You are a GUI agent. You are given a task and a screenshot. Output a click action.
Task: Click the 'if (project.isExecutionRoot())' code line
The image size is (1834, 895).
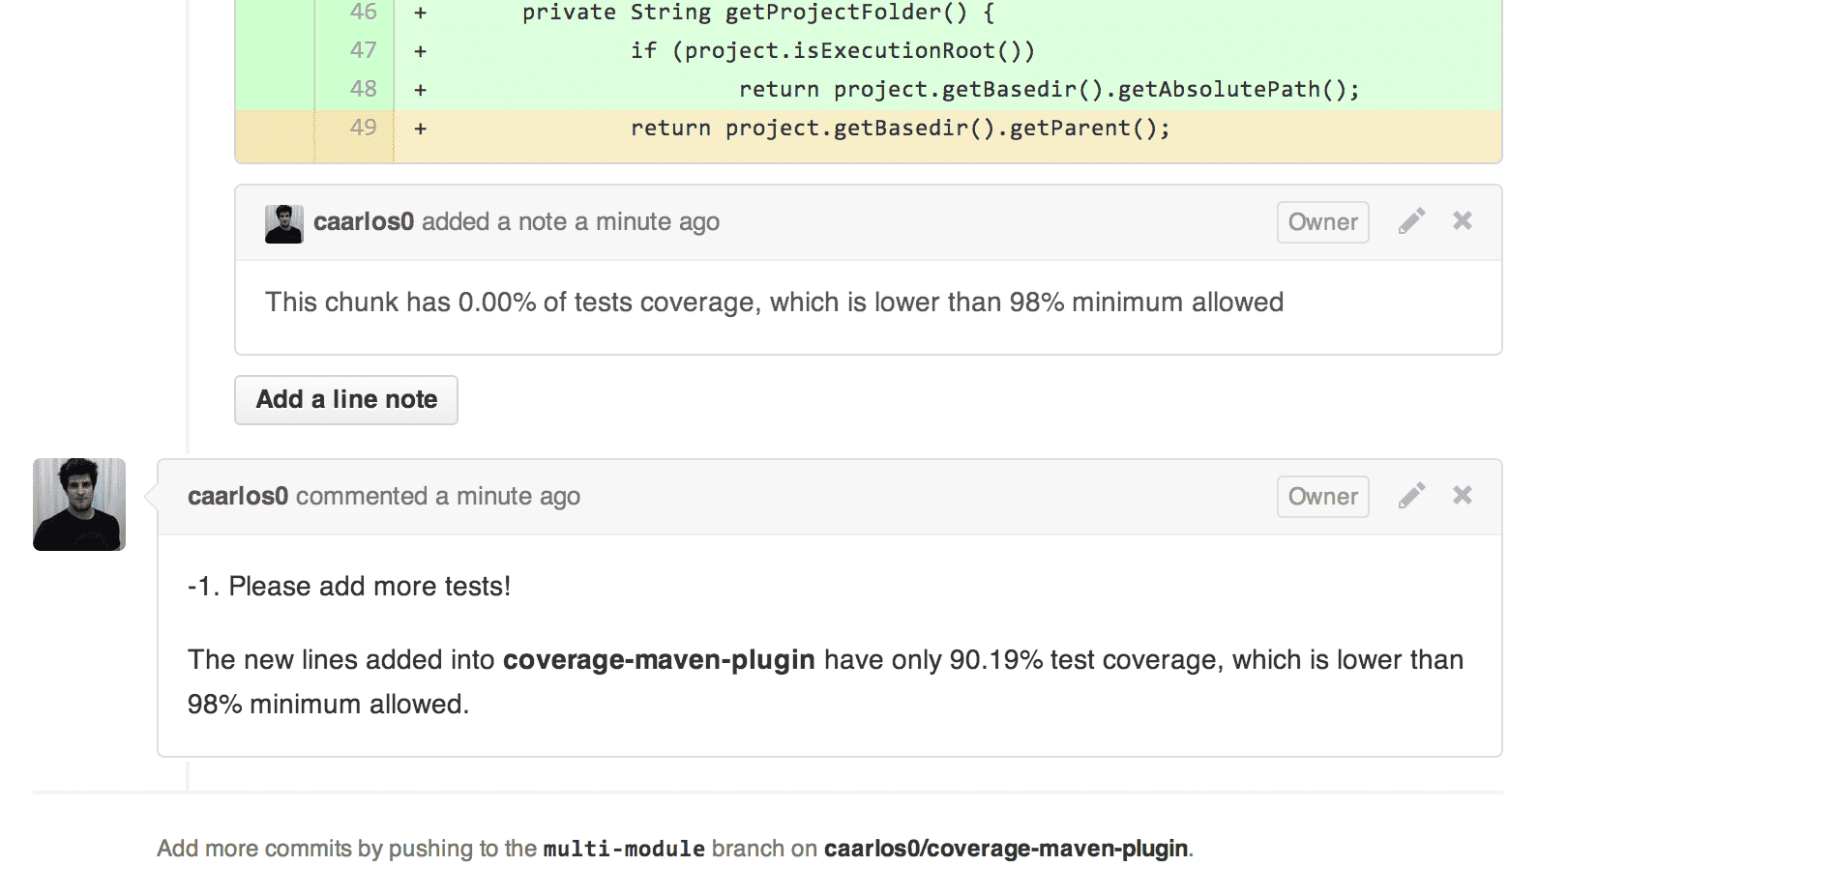[x=833, y=50]
